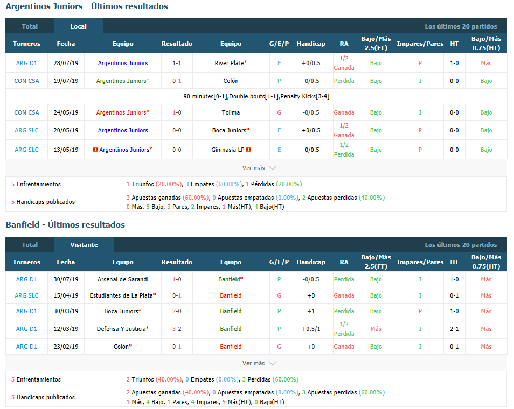
Task: Click the +1 handicap in Boca Juniors row
Action: point(311,311)
